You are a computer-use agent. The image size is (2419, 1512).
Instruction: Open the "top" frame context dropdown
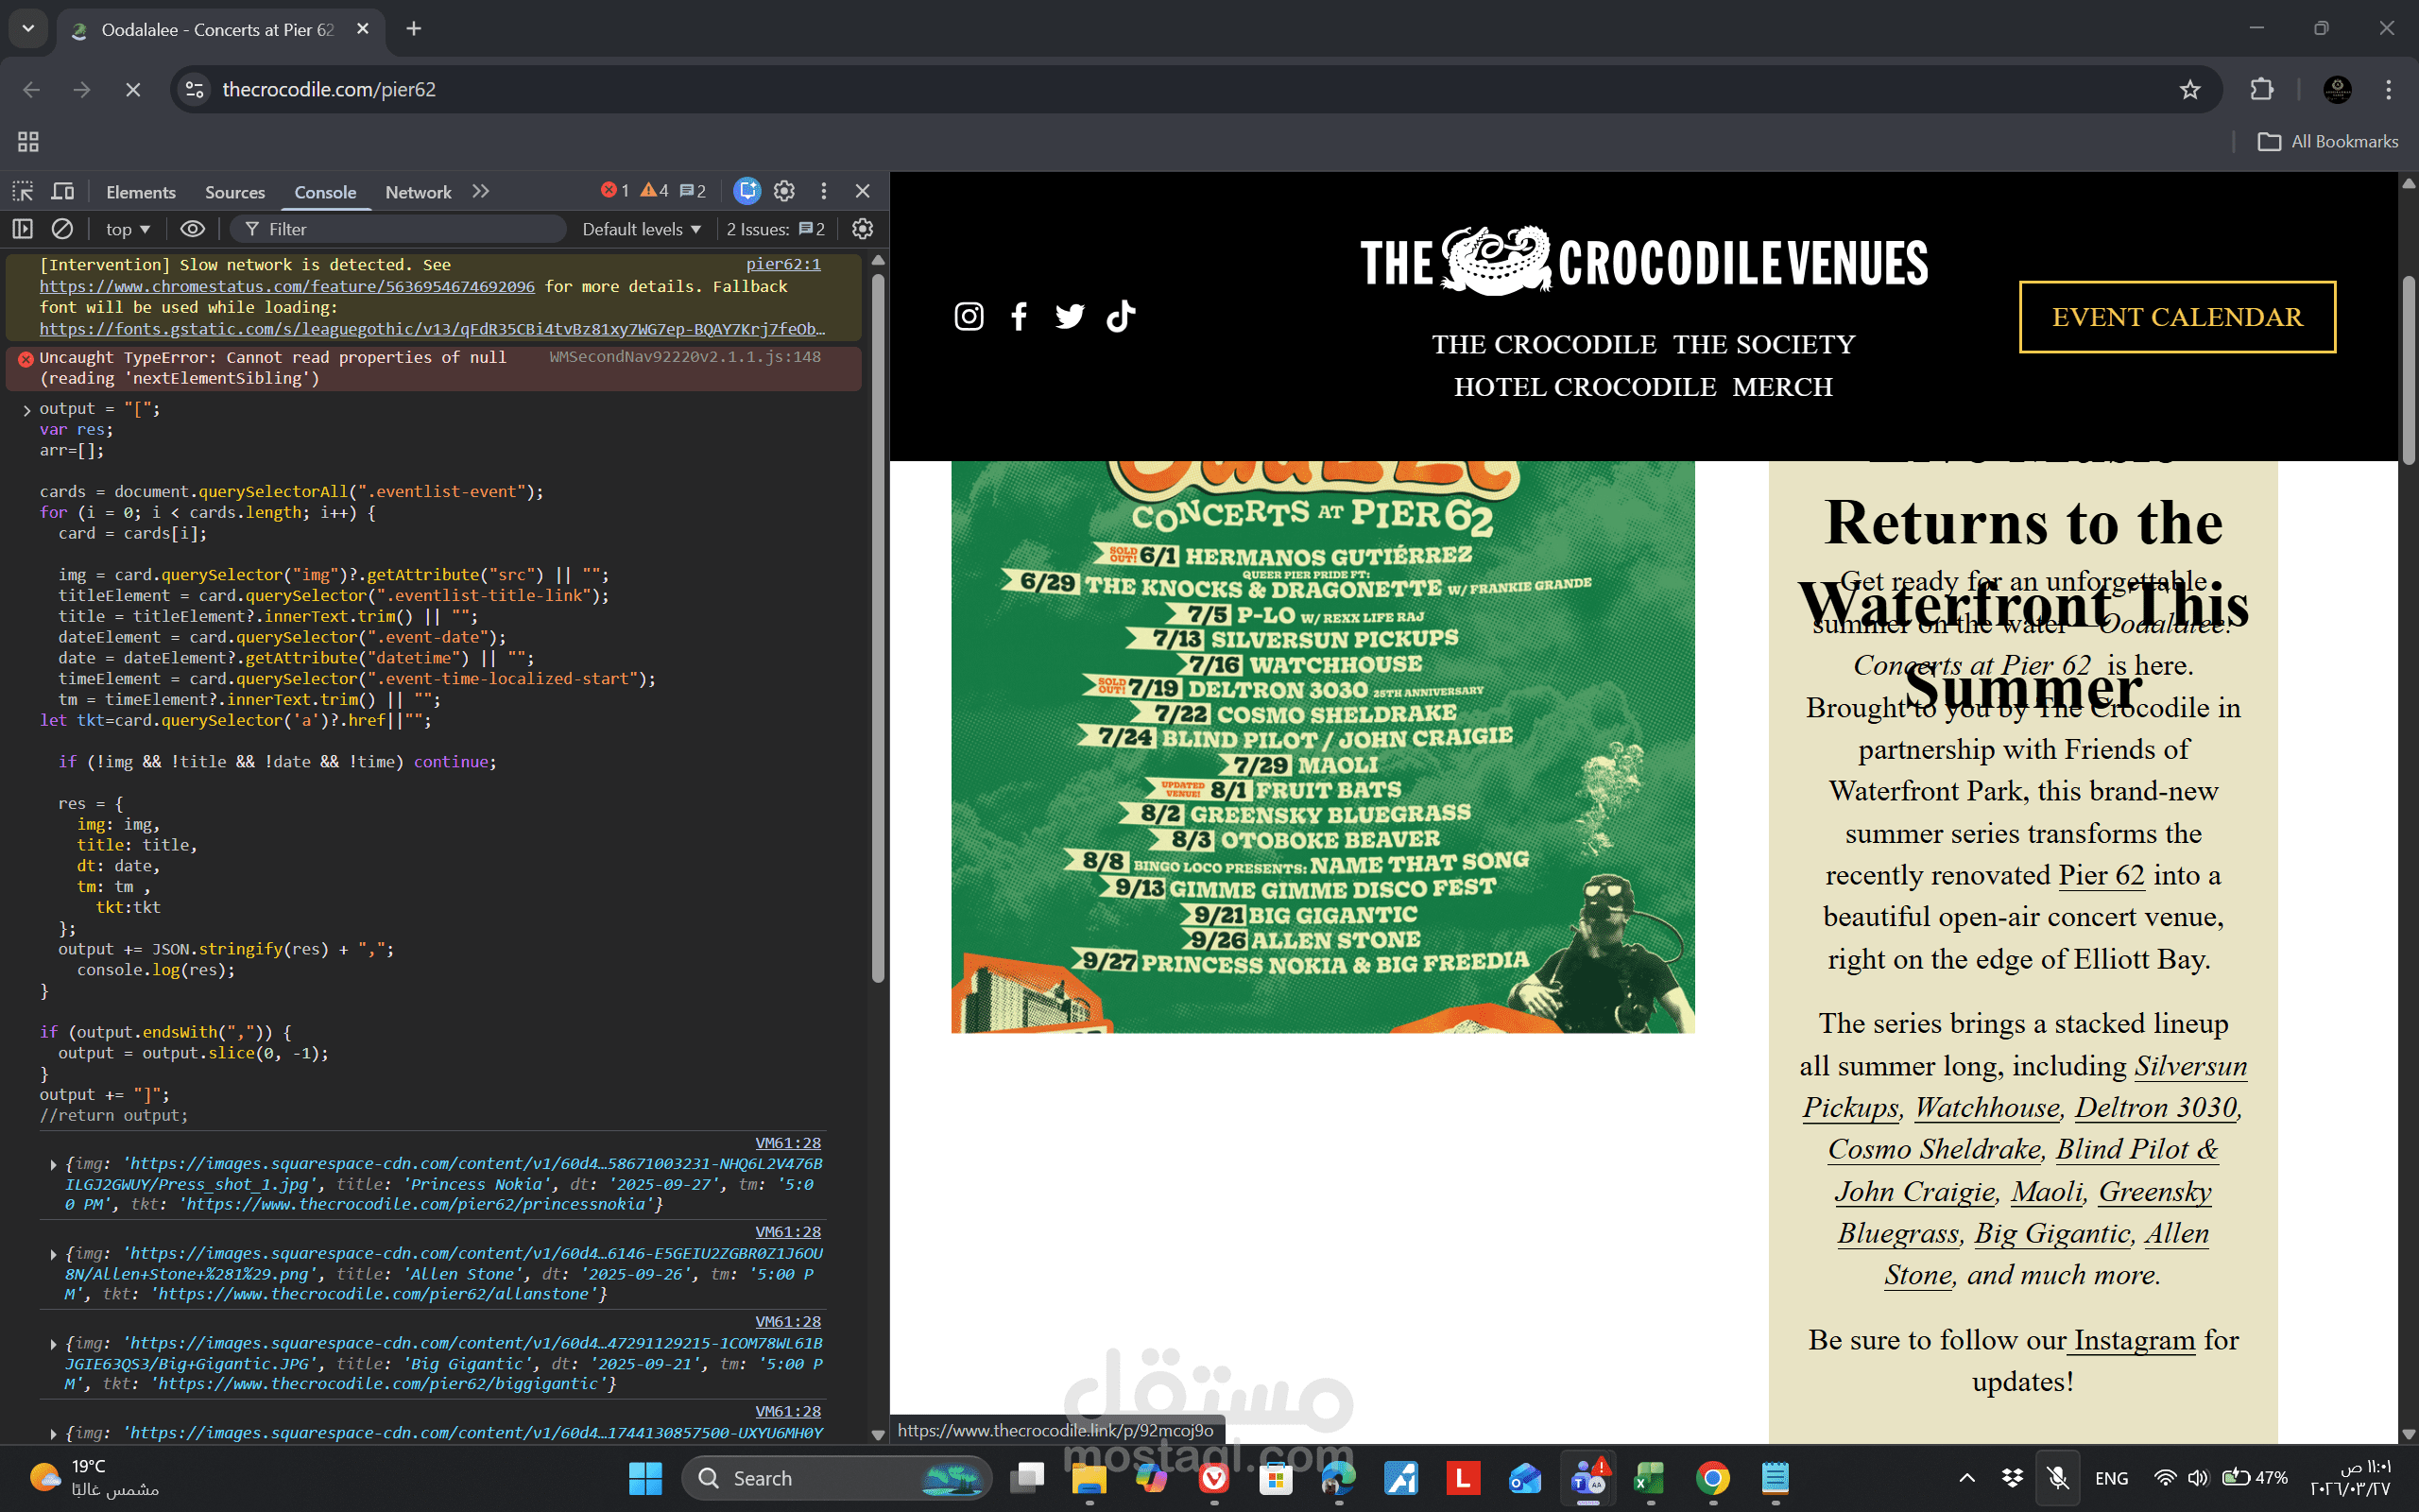126,229
